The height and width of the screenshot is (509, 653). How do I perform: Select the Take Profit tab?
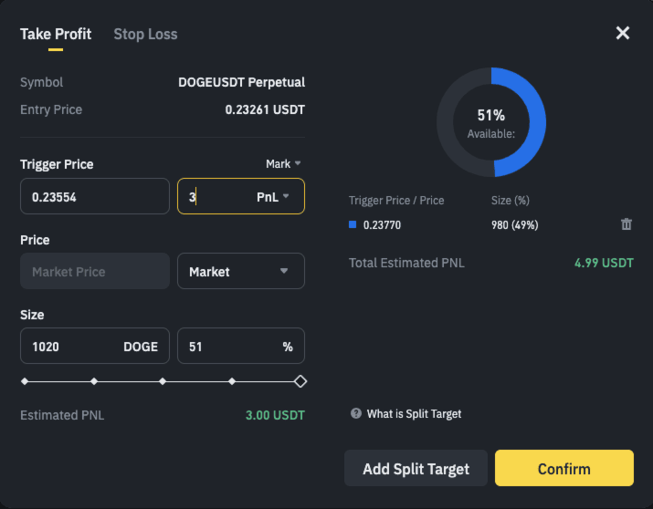pyautogui.click(x=56, y=35)
